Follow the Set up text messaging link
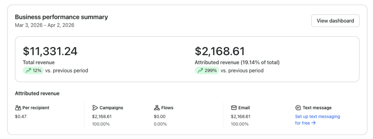The width and height of the screenshot is (373, 139). coord(317,120)
